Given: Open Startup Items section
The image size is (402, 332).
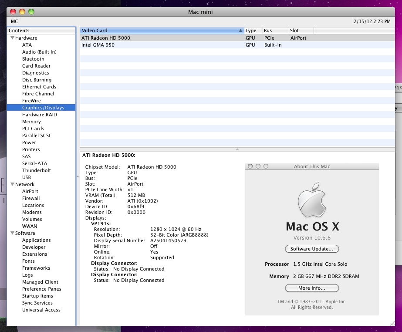Looking at the screenshot, I should tap(37, 296).
